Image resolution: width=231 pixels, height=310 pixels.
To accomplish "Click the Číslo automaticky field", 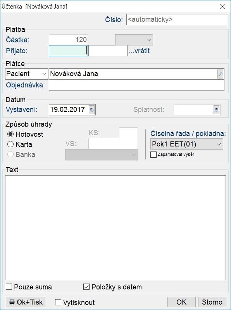I will pos(177,19).
